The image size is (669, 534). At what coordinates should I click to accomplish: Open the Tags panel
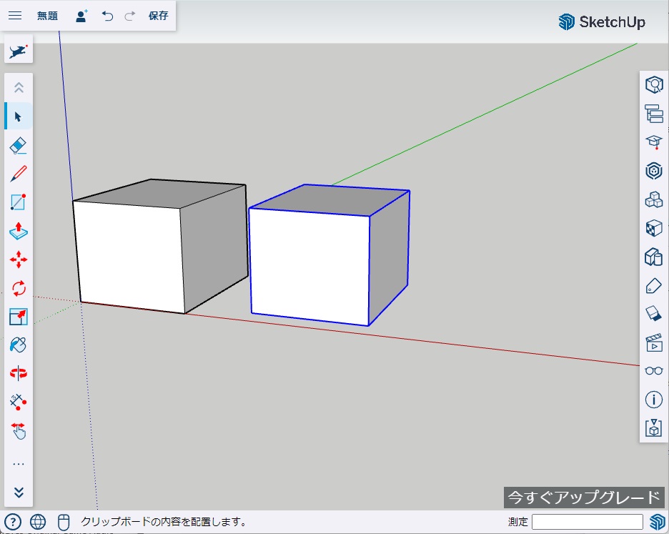(653, 286)
